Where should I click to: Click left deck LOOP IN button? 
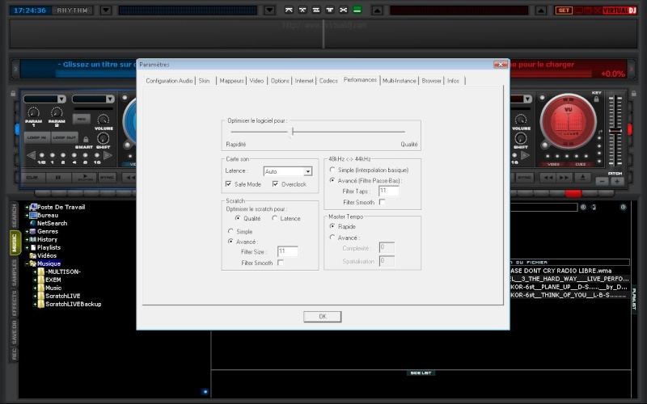point(37,137)
